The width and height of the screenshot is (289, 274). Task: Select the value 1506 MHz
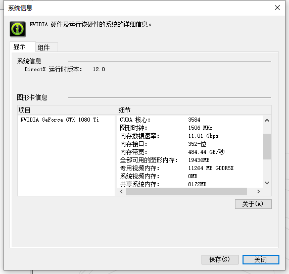(x=200, y=128)
